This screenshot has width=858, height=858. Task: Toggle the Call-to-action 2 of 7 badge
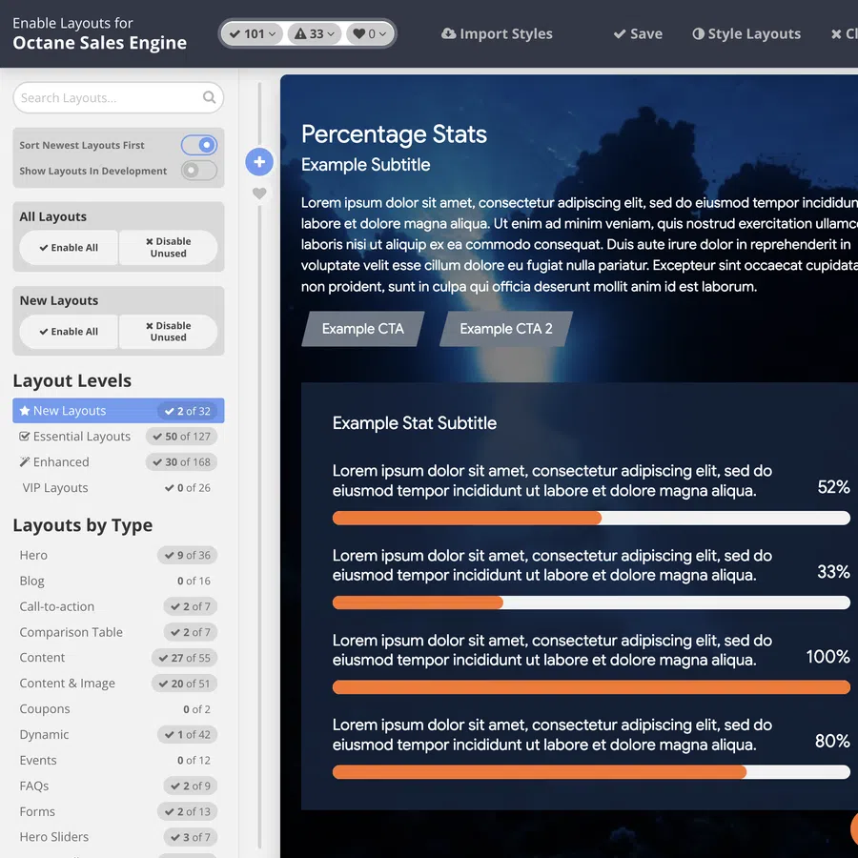(191, 606)
